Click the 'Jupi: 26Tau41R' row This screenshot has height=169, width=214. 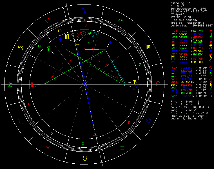pyautogui.click(x=191, y=82)
